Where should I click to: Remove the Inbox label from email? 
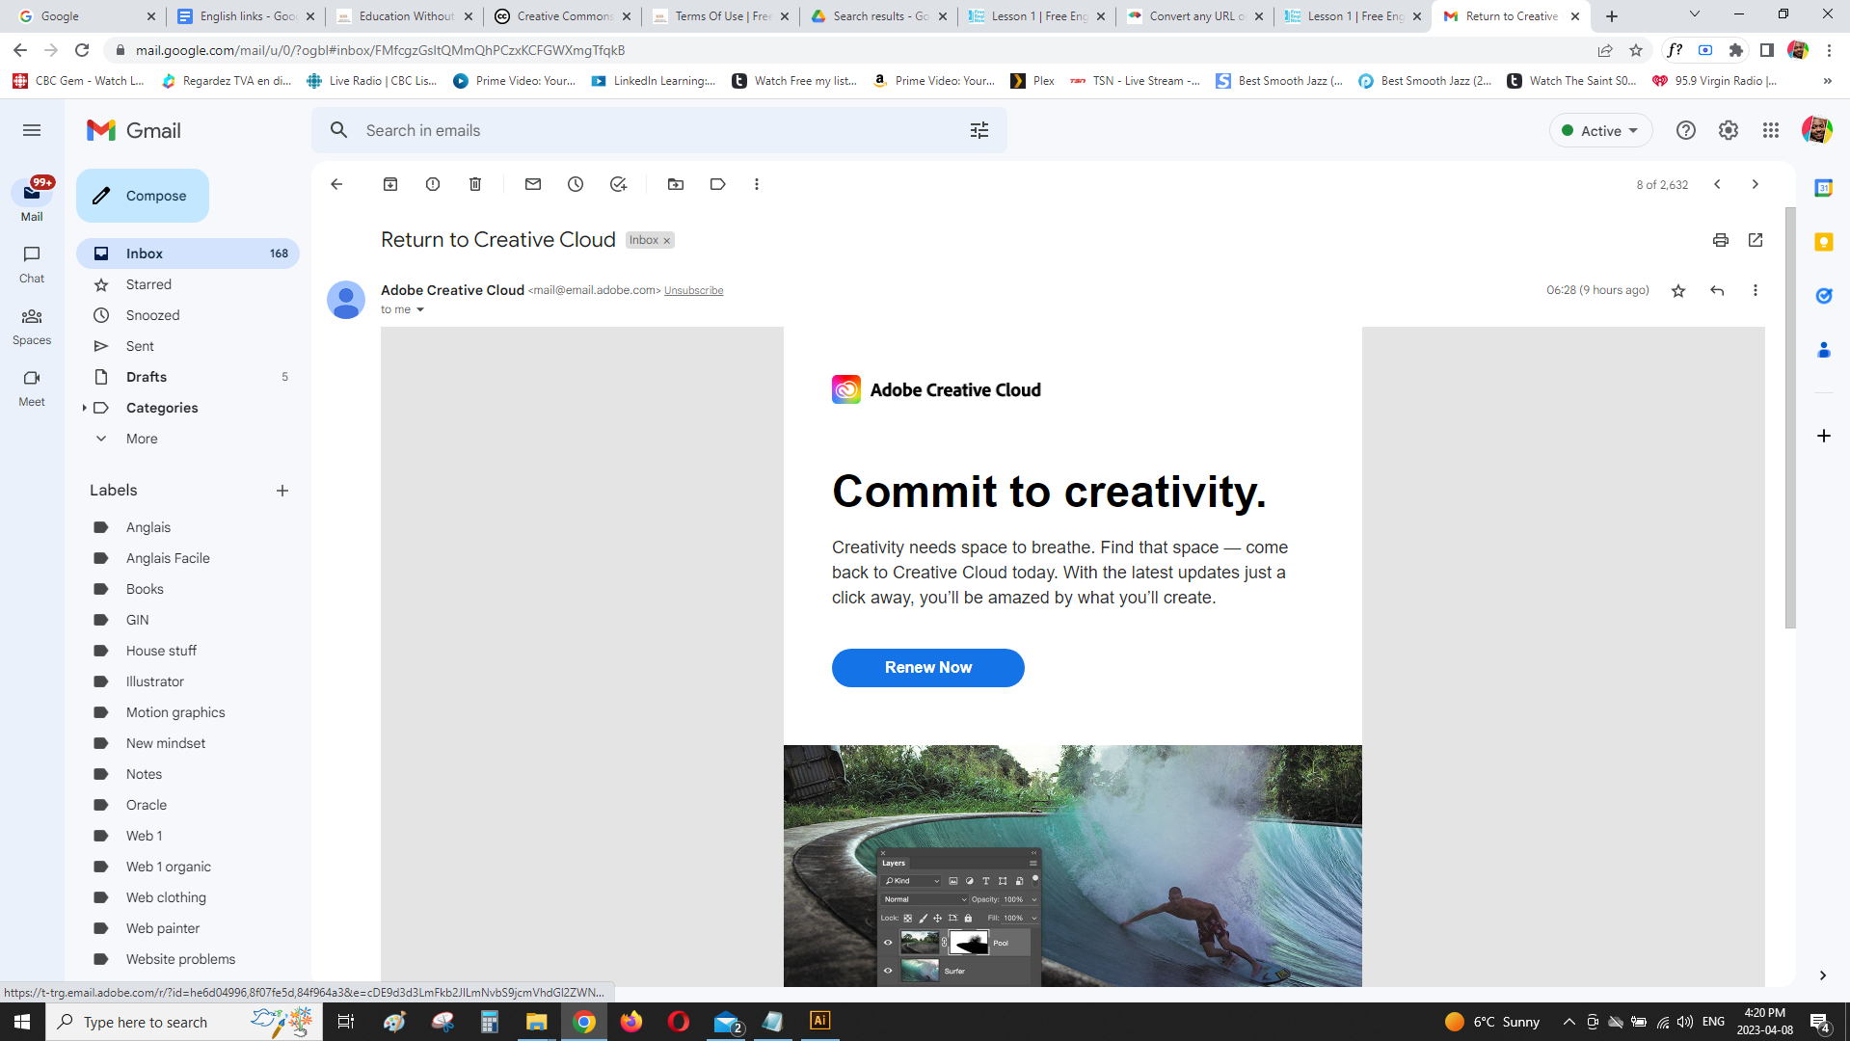coord(666,241)
